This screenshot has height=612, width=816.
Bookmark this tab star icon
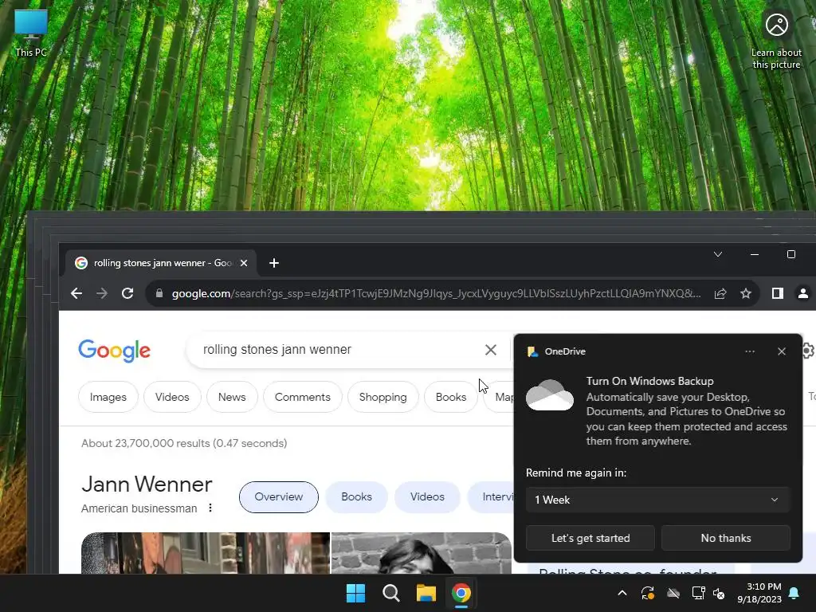coord(746,293)
